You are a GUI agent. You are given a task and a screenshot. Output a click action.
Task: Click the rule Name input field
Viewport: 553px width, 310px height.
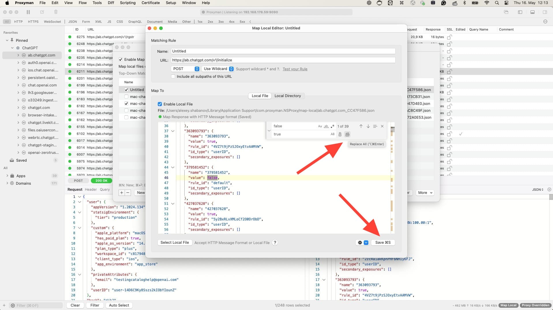pyautogui.click(x=283, y=51)
